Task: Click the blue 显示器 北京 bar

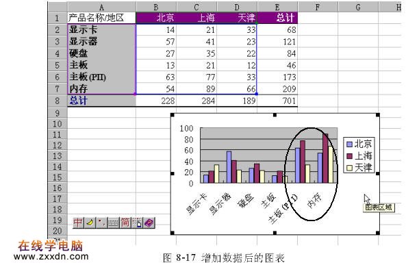Action: coord(229,167)
